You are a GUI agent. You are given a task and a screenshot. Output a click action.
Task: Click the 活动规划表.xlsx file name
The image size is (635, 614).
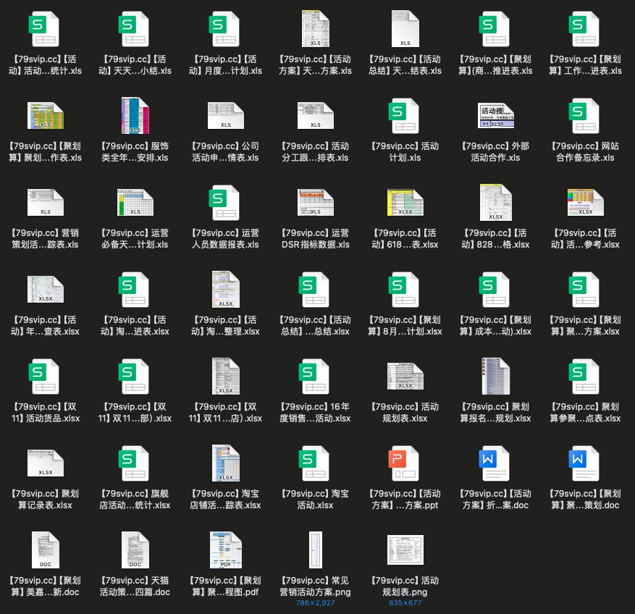[x=405, y=412]
